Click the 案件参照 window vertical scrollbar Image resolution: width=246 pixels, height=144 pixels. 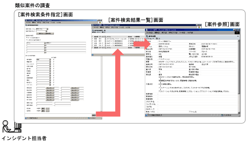coord(239,76)
